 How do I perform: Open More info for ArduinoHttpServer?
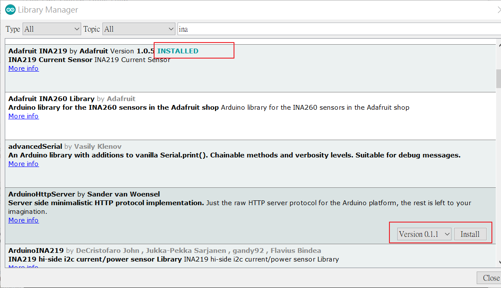tap(23, 220)
